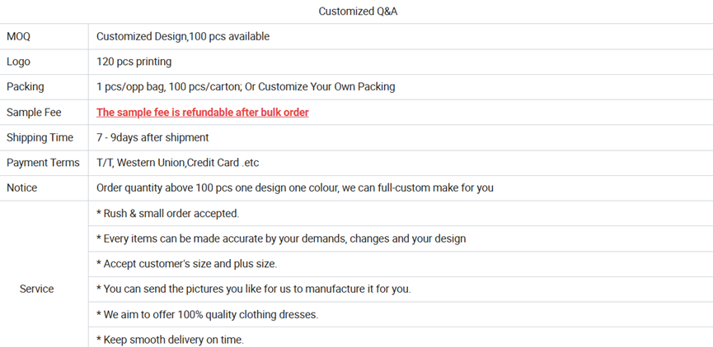This screenshot has width=713, height=347.
Task: Select the Logo row label
Action: [x=19, y=62]
